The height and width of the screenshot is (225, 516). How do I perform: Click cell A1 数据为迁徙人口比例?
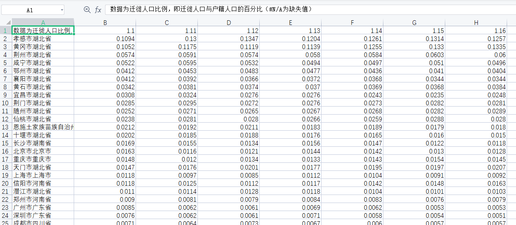coord(43,30)
